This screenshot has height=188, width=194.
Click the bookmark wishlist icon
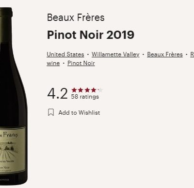pos(51,112)
